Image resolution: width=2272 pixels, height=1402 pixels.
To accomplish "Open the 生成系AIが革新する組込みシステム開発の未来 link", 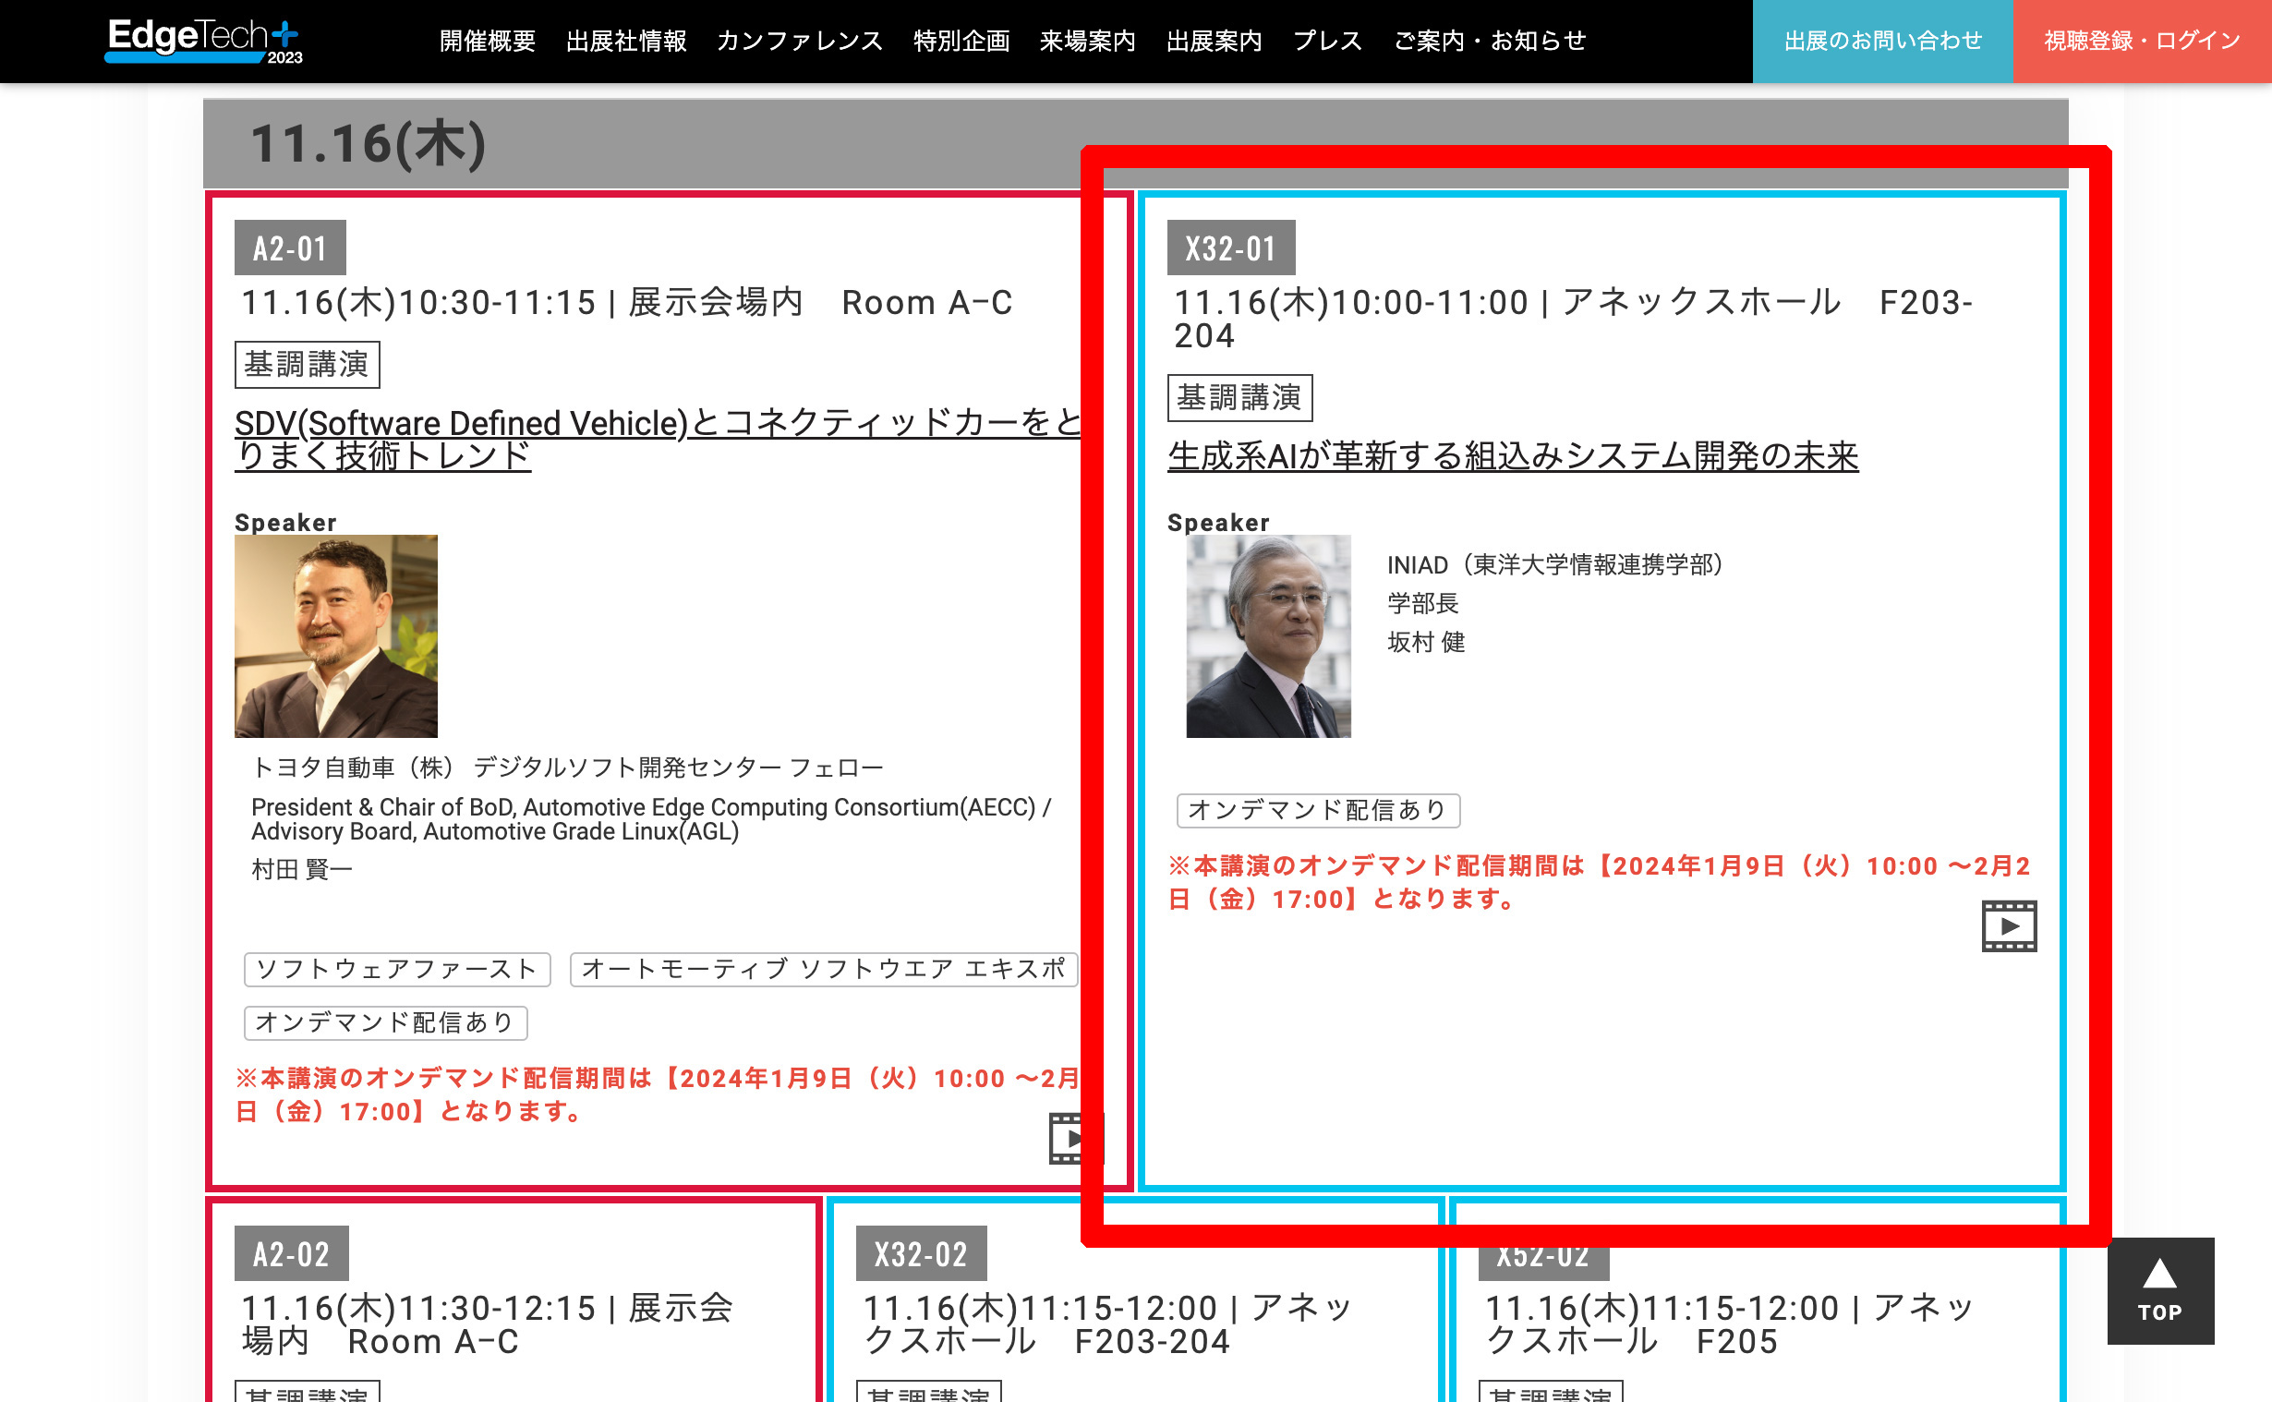I will [1512, 456].
